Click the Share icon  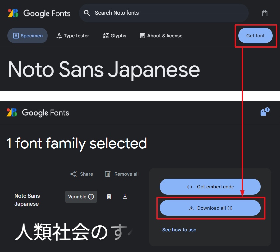(x=73, y=174)
